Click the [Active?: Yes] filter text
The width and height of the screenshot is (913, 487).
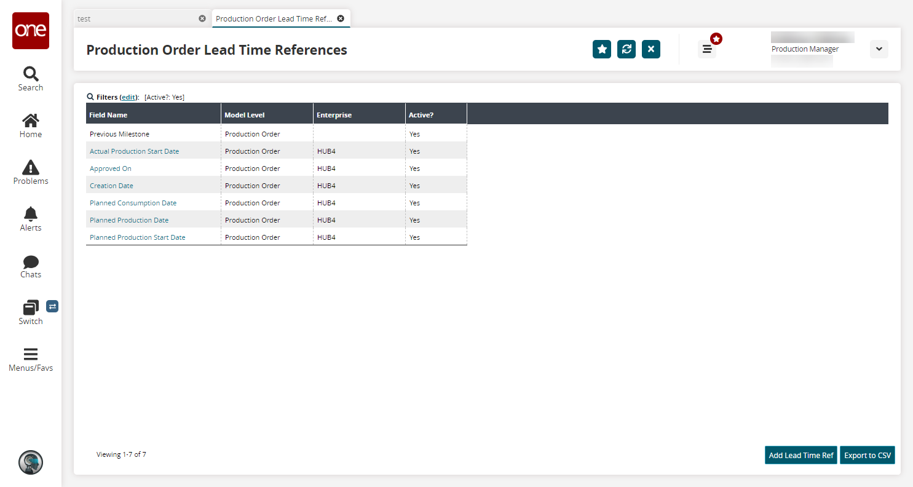click(164, 97)
